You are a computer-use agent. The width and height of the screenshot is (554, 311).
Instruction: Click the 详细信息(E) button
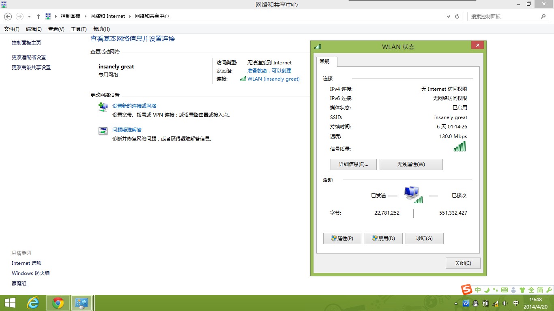[x=353, y=164]
